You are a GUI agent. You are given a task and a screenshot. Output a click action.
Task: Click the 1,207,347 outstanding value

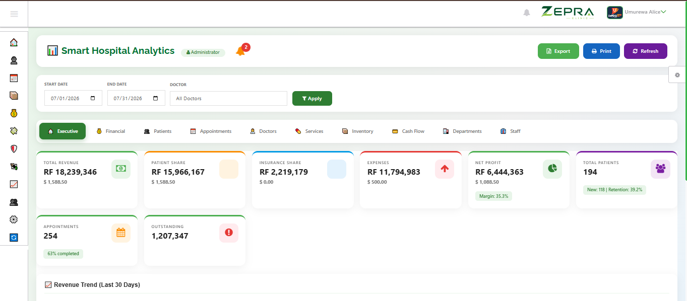coord(170,236)
